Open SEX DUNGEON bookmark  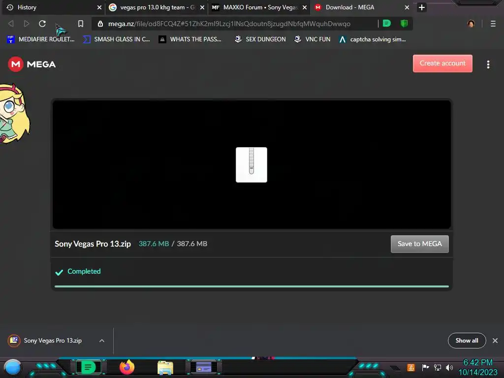[260, 39]
